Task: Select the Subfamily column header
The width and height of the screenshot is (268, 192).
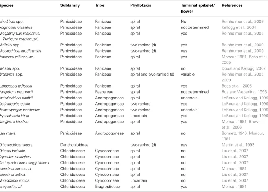Action: pyautogui.click(x=70, y=5)
